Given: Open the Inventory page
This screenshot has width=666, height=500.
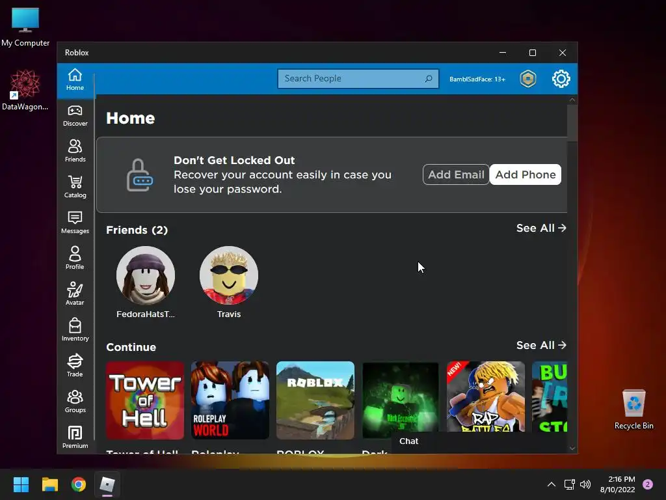Looking at the screenshot, I should [75, 330].
